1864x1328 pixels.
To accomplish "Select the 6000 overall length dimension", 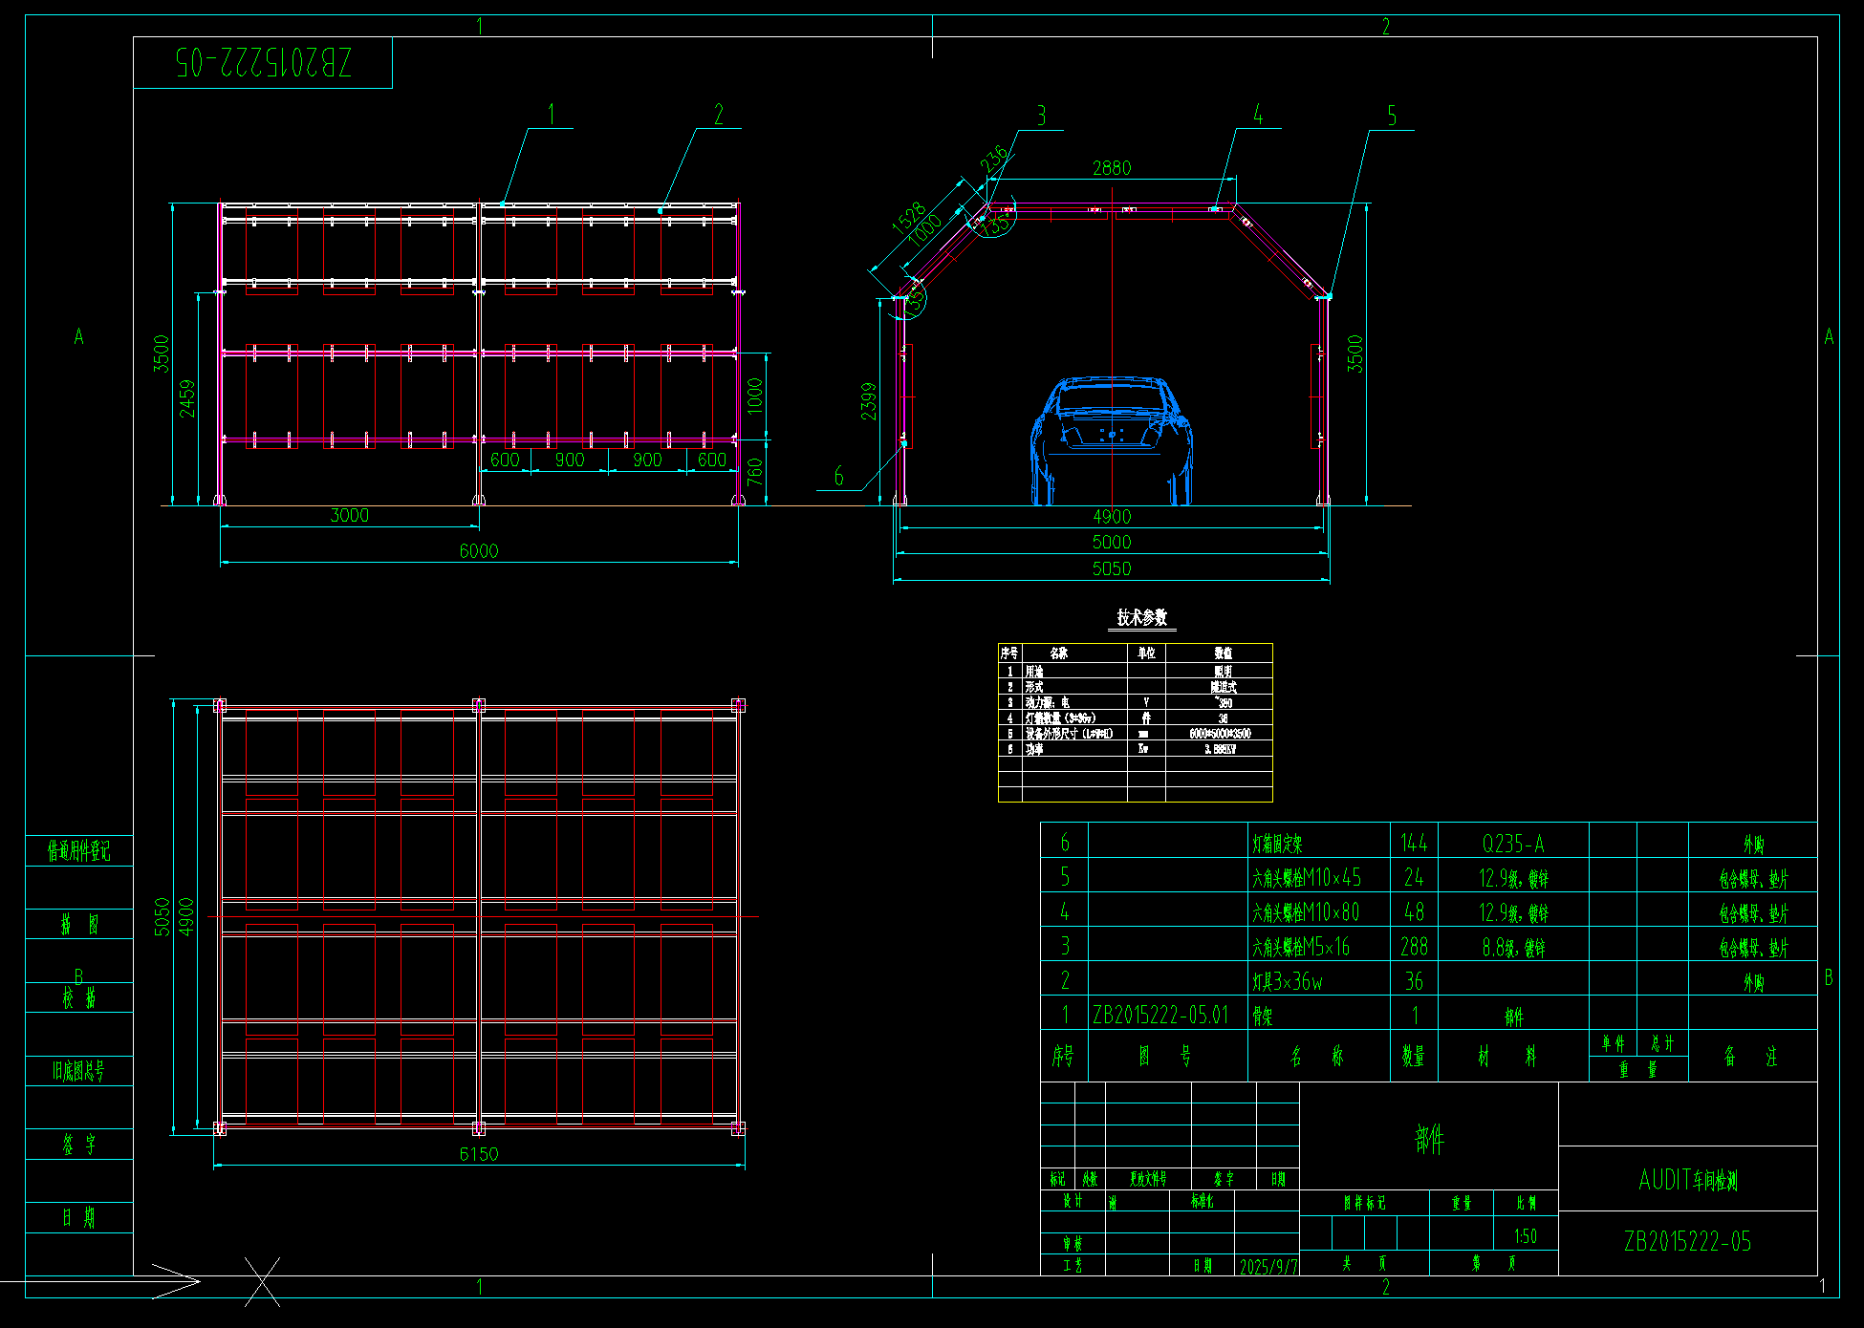I will point(479,551).
